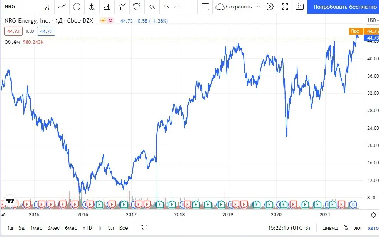Take a chart snapshot with the camera icon

click(x=299, y=7)
